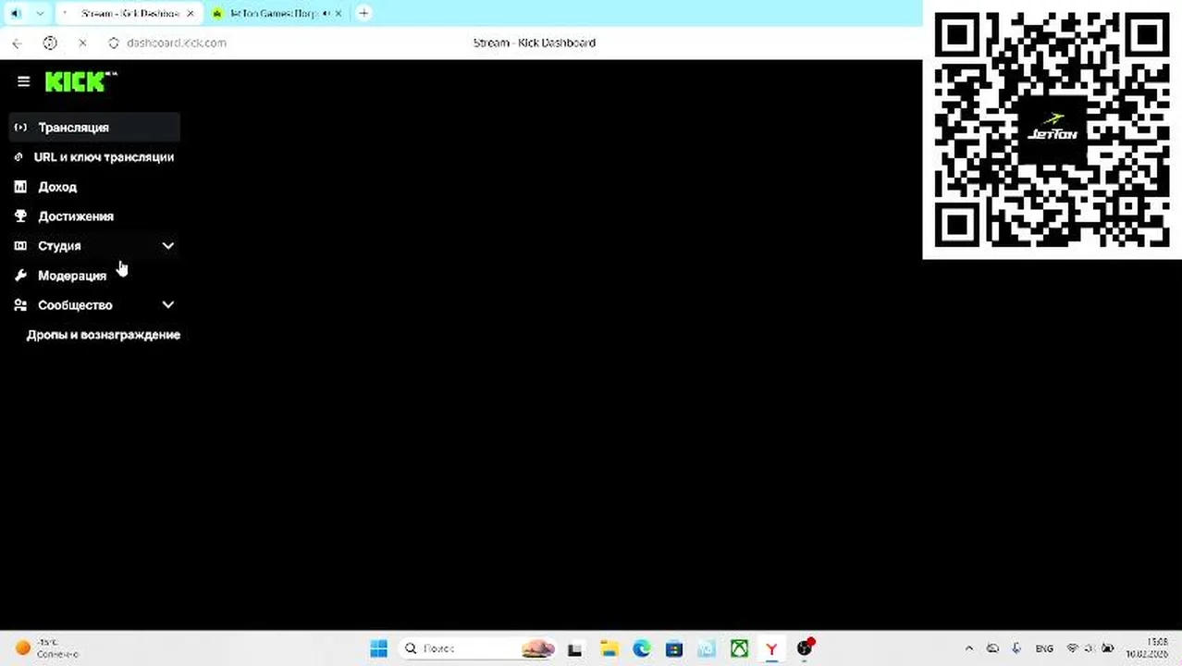Open File Explorer from the taskbar

pyautogui.click(x=609, y=649)
